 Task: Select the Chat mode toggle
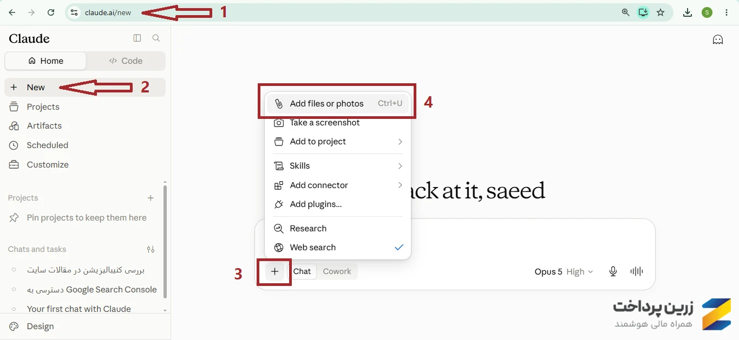click(302, 271)
